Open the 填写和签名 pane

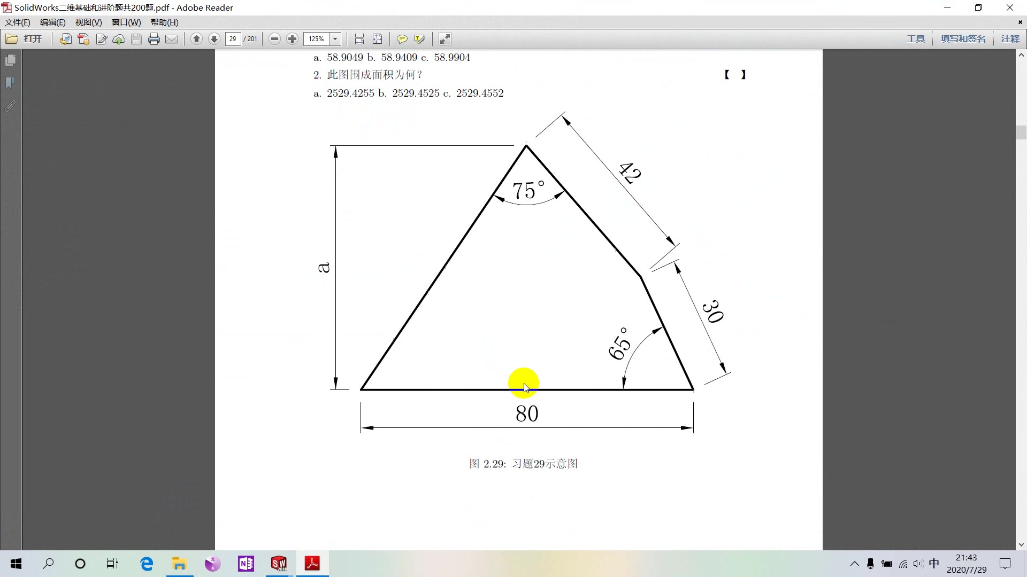click(x=963, y=39)
